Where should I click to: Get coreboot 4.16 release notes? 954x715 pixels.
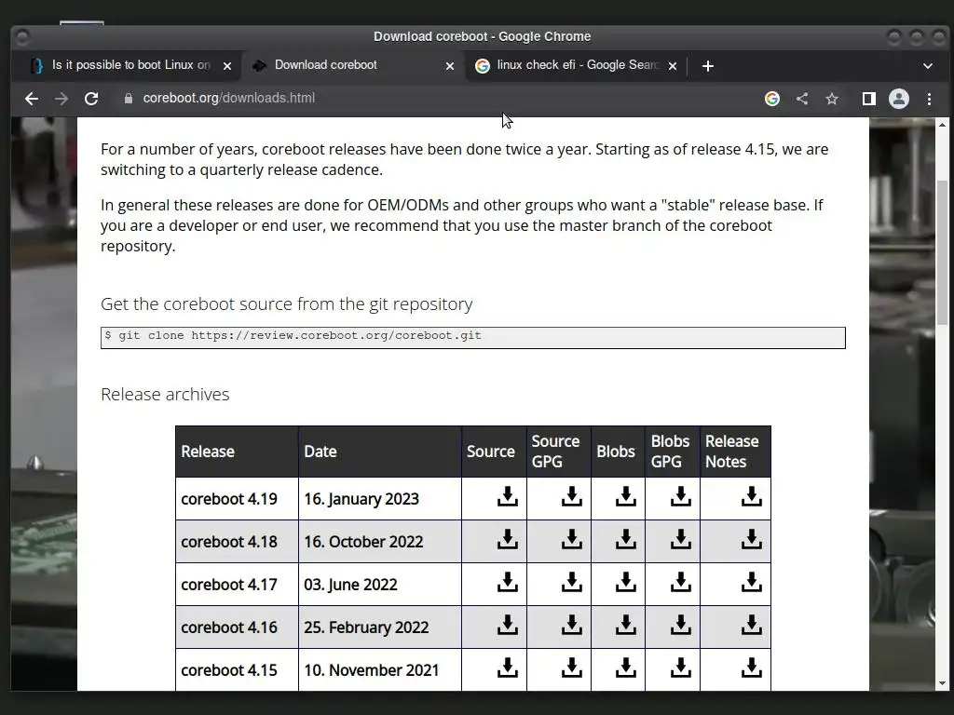tap(752, 625)
